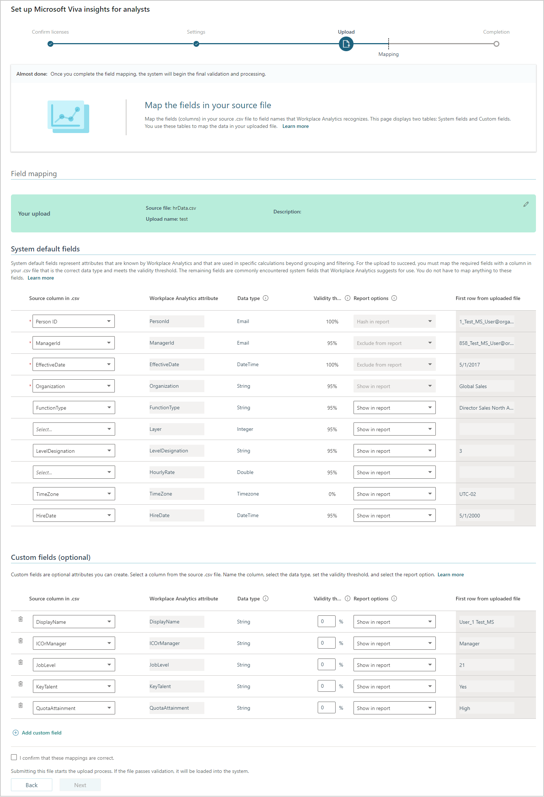The width and height of the screenshot is (544, 797).
Task: Open report options dropdown for TimeZone row
Action: coord(394,494)
